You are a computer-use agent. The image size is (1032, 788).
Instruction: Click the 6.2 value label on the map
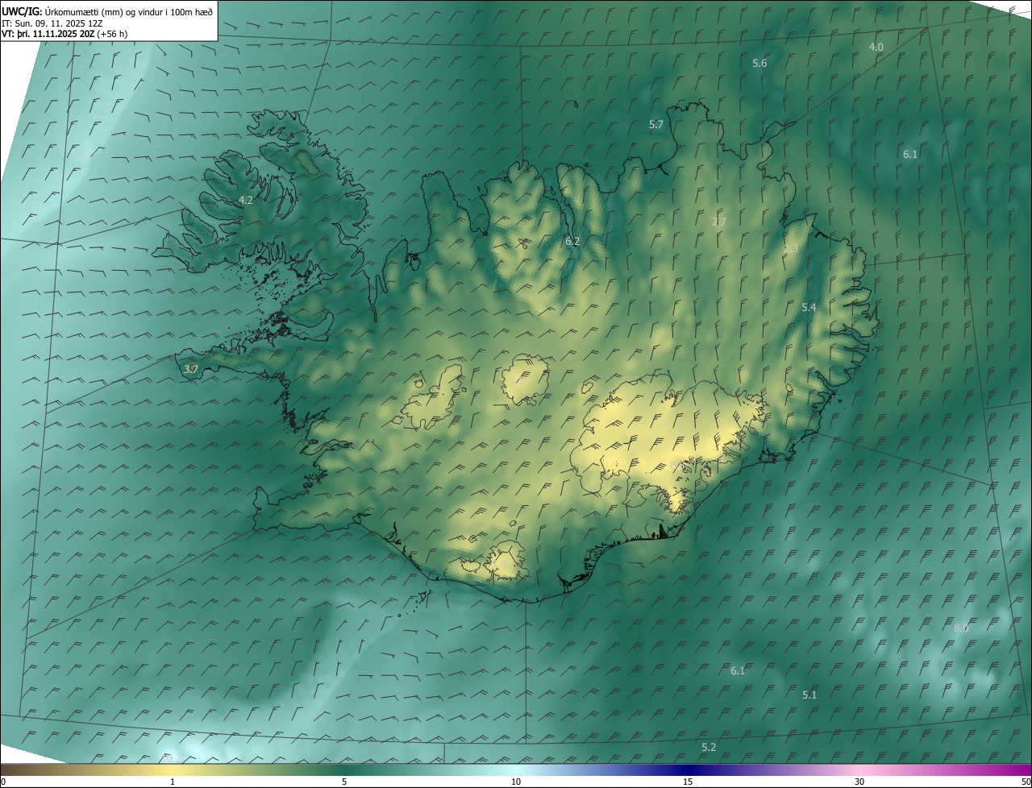[572, 242]
